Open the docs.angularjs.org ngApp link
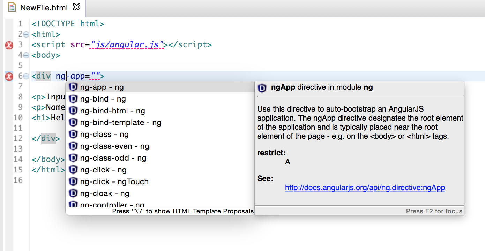The image size is (485, 251). (x=365, y=188)
